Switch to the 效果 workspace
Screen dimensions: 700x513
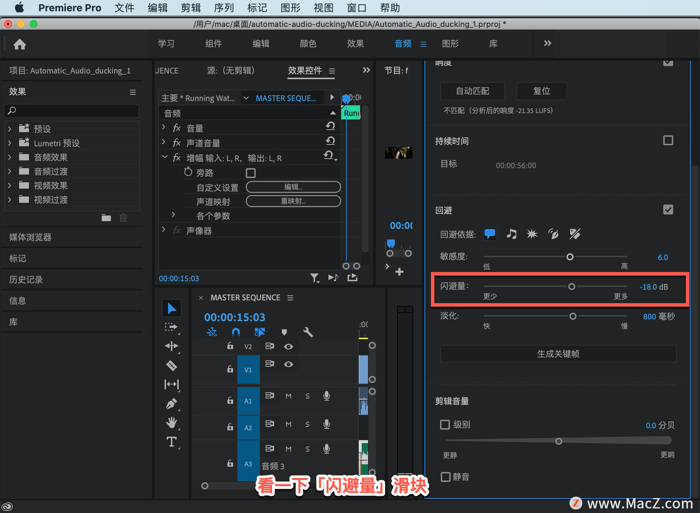[x=355, y=44]
